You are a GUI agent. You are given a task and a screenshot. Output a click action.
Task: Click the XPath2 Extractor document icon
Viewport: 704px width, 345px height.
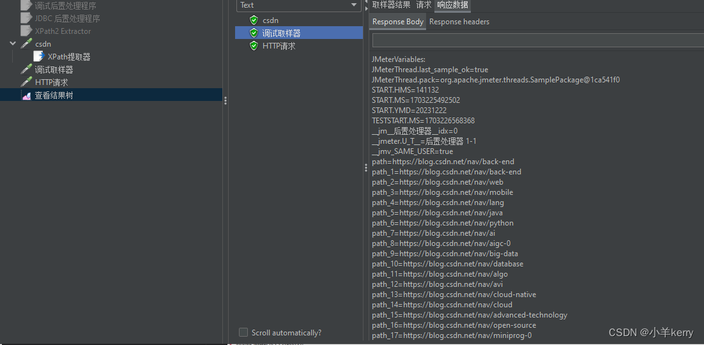click(x=26, y=31)
